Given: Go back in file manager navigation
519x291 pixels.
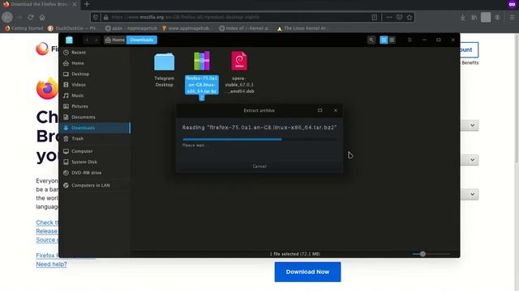Looking at the screenshot, I should (x=87, y=40).
